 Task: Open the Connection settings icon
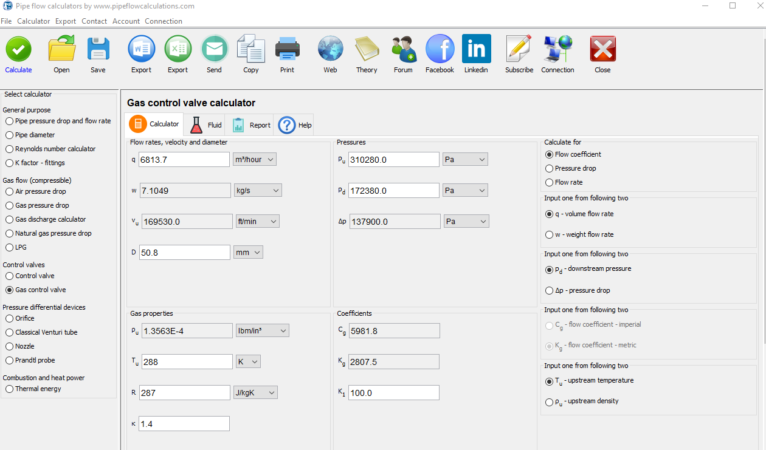click(x=557, y=49)
